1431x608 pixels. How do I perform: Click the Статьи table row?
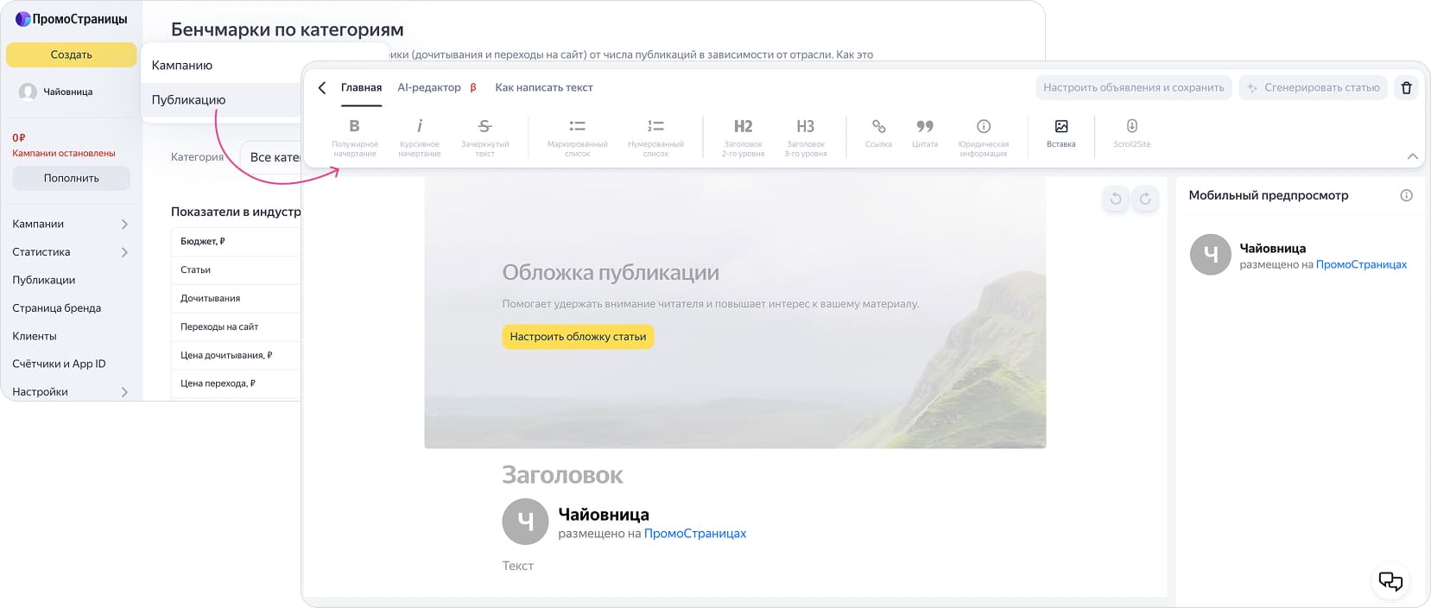point(236,270)
